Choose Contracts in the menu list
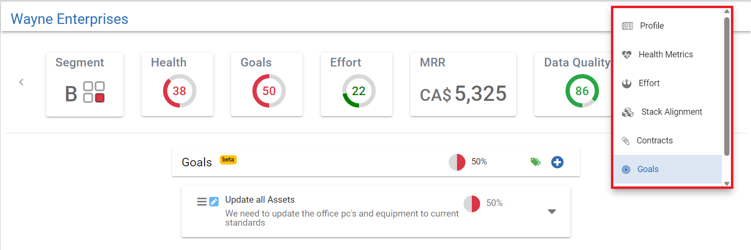 click(x=667, y=141)
